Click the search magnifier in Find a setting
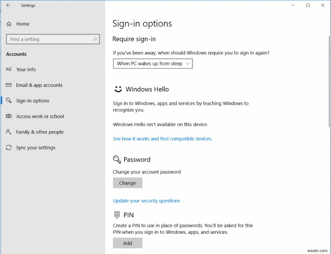 click(x=95, y=39)
